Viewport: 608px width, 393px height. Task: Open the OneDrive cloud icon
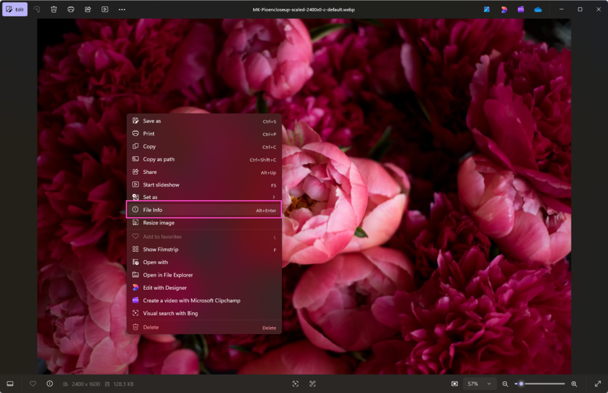pos(538,9)
